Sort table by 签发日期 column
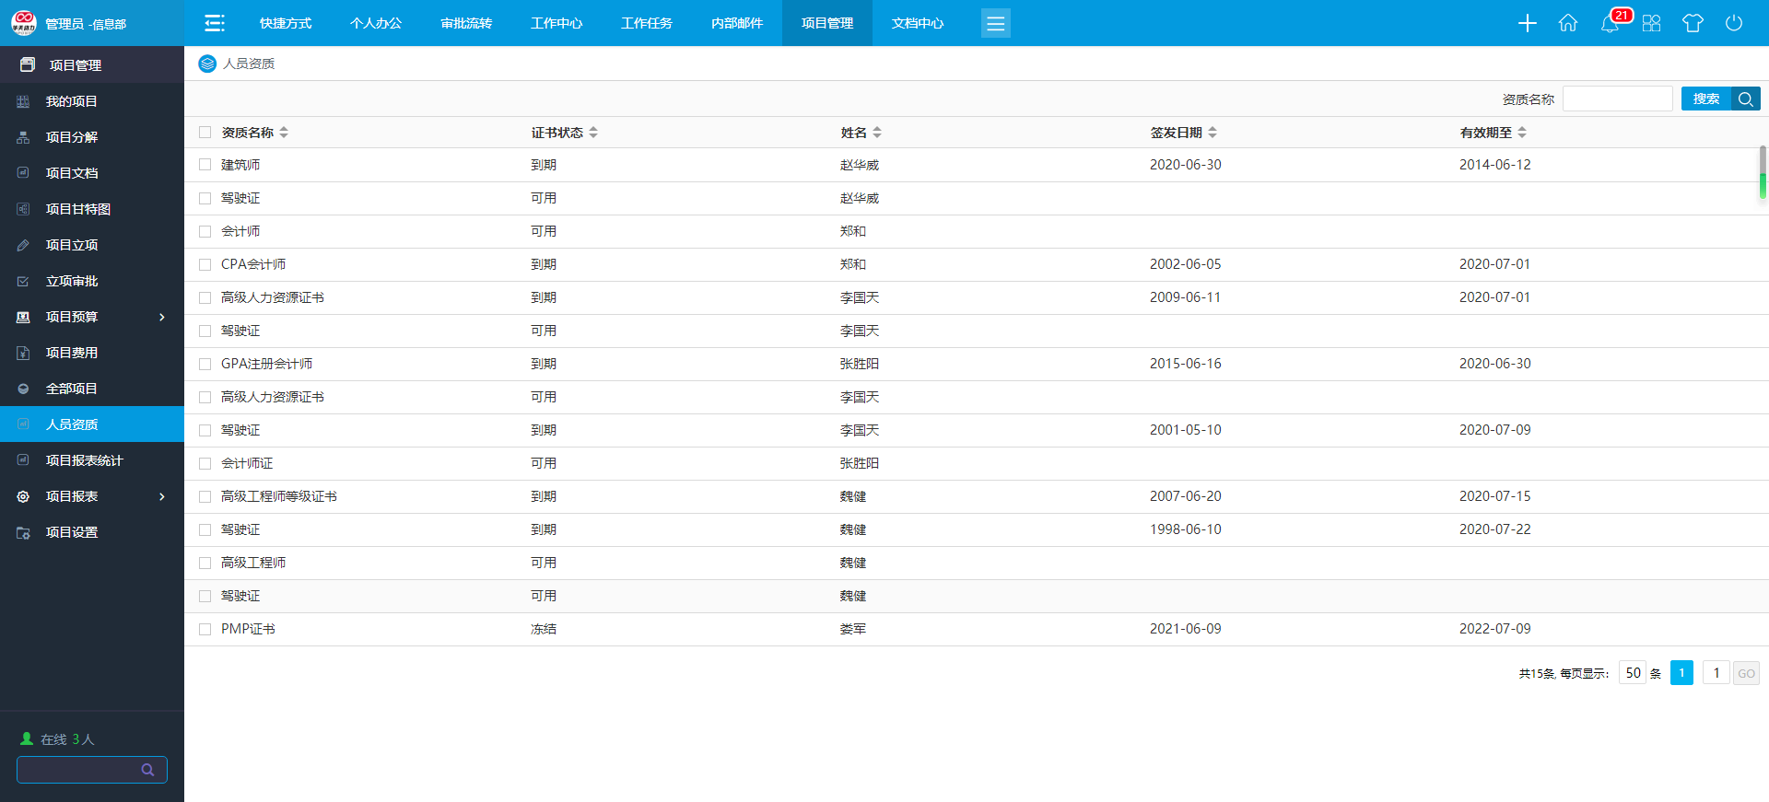This screenshot has width=1769, height=802. pyautogui.click(x=1213, y=133)
